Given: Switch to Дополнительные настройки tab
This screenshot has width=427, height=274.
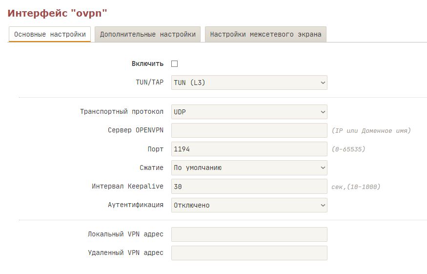Looking at the screenshot, I should tap(147, 34).
